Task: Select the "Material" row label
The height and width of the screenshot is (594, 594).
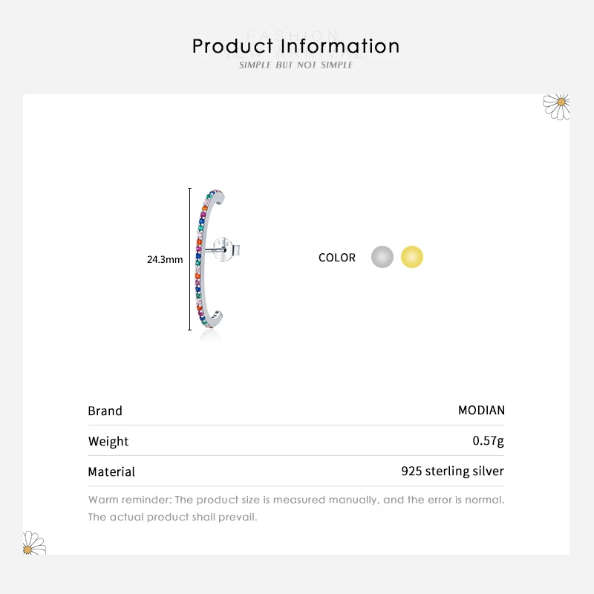Action: coord(111,471)
